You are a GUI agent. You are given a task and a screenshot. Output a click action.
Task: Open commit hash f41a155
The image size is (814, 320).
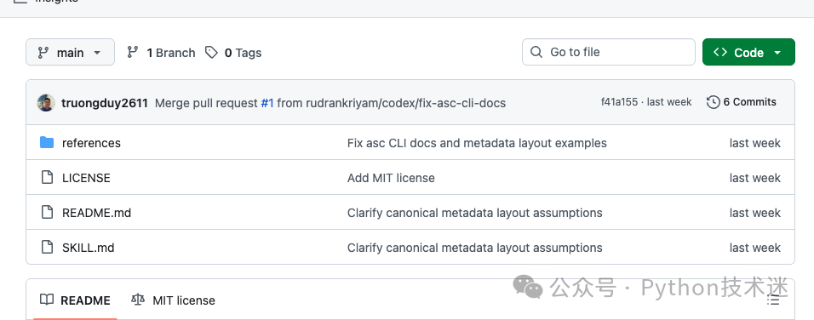[x=619, y=102]
